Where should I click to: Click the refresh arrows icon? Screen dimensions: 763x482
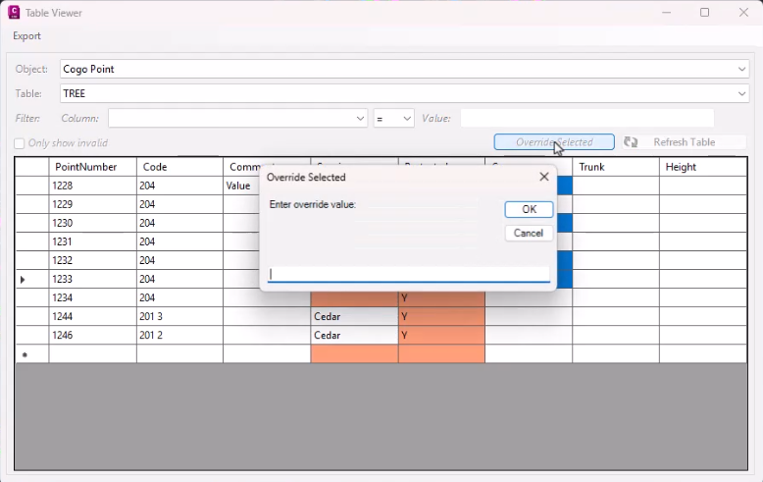[631, 142]
